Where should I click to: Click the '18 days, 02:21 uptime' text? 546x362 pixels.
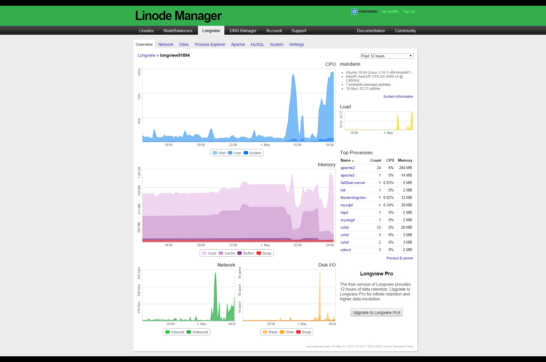tap(363, 89)
